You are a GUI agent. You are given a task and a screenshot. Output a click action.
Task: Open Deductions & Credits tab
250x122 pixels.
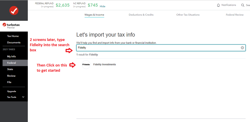coord(141,15)
